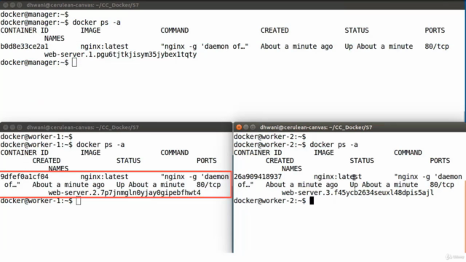Click 'Up About a minute' status in worker-1
The image size is (466, 262).
(151, 185)
